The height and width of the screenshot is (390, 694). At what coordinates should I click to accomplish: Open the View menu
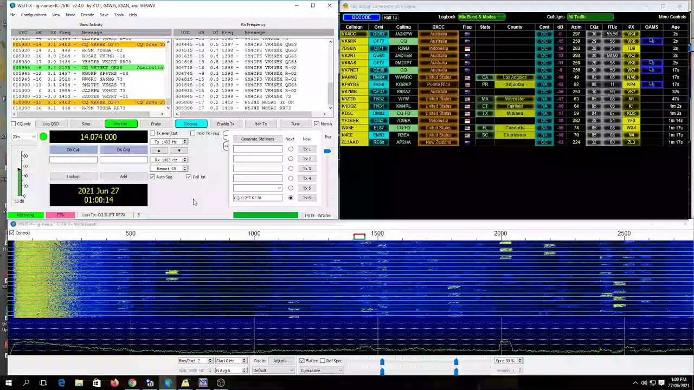pyautogui.click(x=56, y=15)
